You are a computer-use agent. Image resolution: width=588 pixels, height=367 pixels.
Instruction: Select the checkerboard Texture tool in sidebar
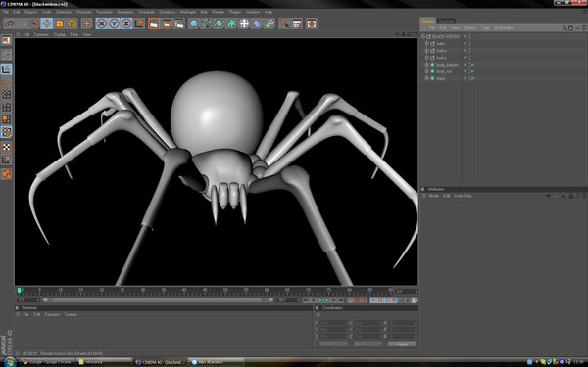[7, 147]
